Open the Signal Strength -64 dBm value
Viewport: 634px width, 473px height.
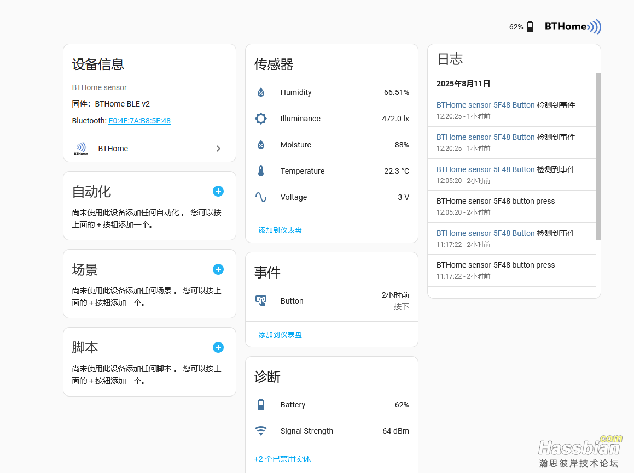point(394,431)
